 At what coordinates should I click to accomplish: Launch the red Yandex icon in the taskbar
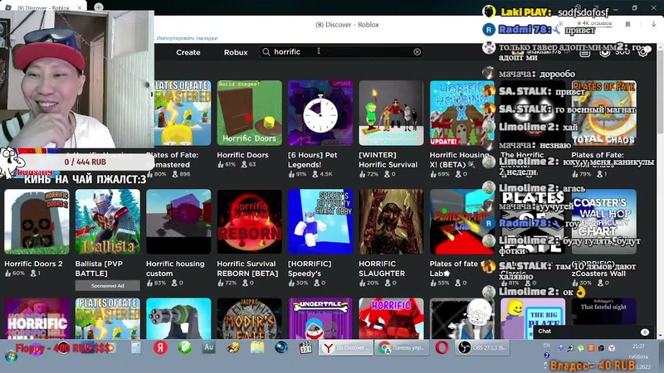tap(160, 348)
